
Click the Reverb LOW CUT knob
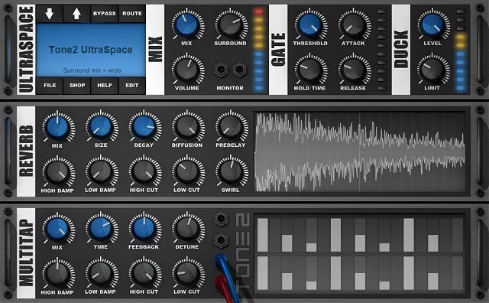pos(187,172)
